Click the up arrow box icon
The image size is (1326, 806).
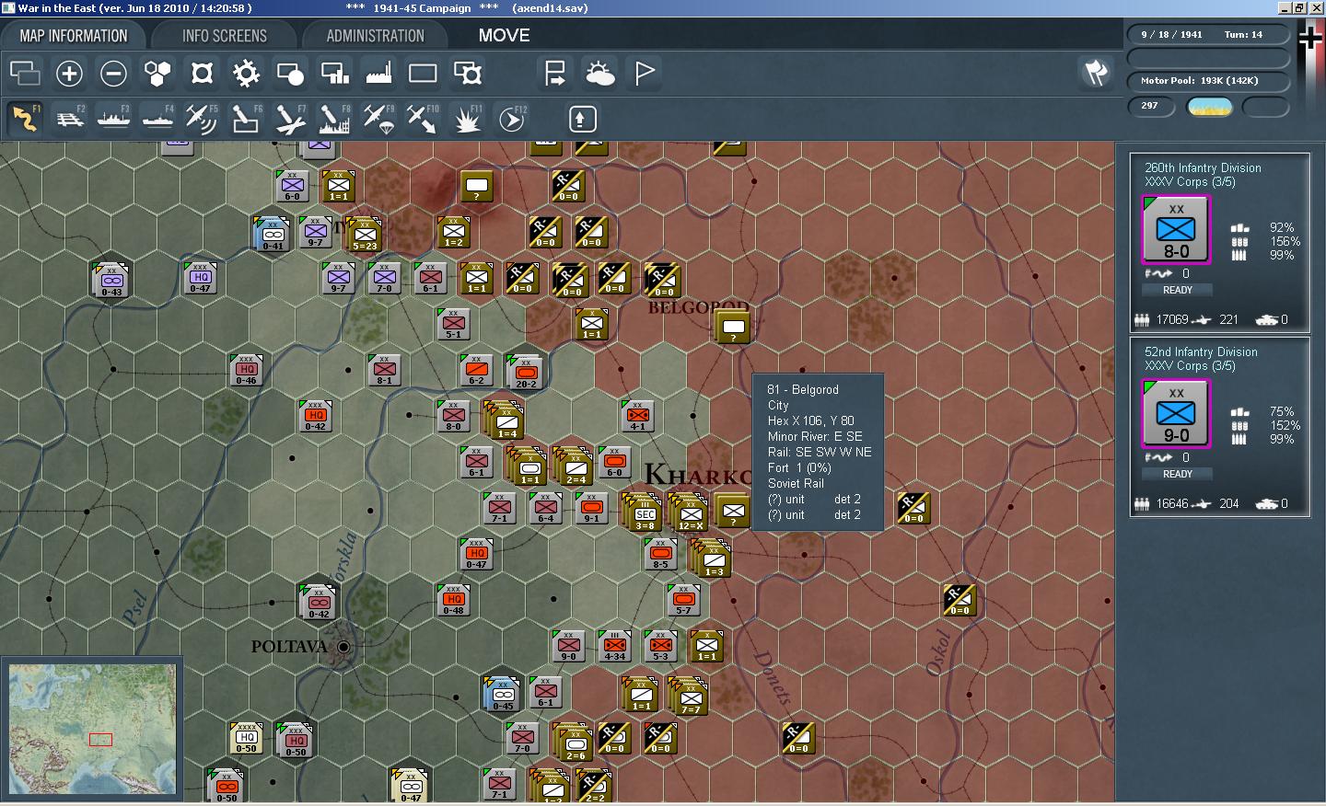coord(581,119)
